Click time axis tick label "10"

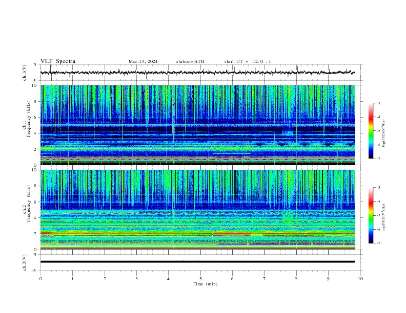(360, 279)
